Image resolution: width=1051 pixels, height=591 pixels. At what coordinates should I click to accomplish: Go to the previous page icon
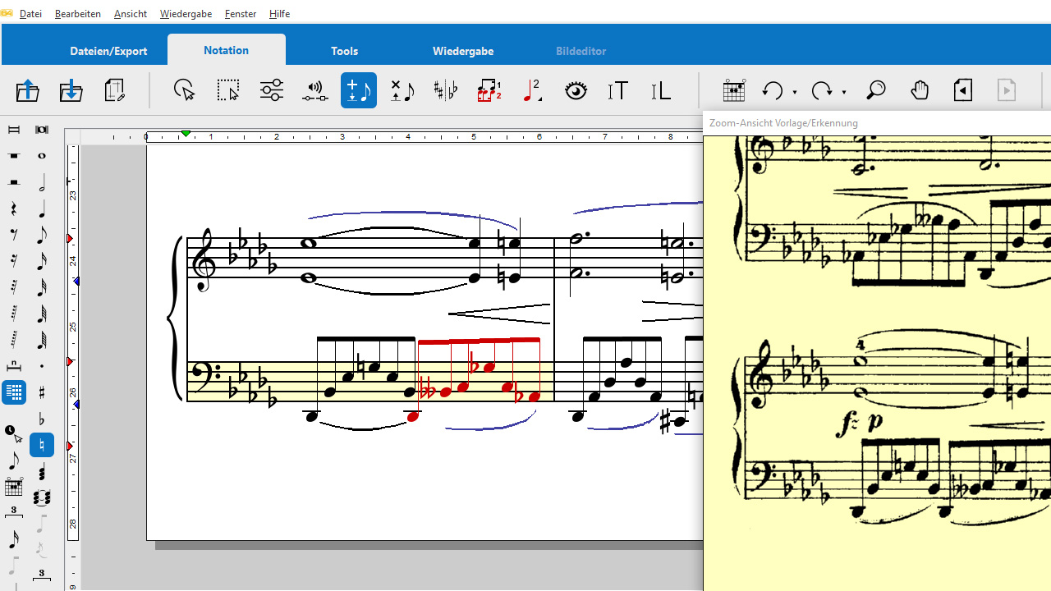pyautogui.click(x=963, y=90)
